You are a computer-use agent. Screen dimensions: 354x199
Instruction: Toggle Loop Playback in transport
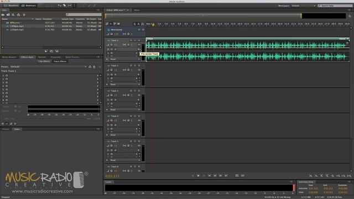click(x=237, y=176)
